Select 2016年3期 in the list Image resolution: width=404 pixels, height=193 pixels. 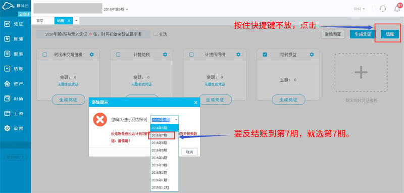tap(165, 165)
